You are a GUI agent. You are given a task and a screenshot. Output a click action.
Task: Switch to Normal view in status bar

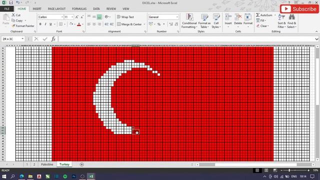[x=257, y=170]
